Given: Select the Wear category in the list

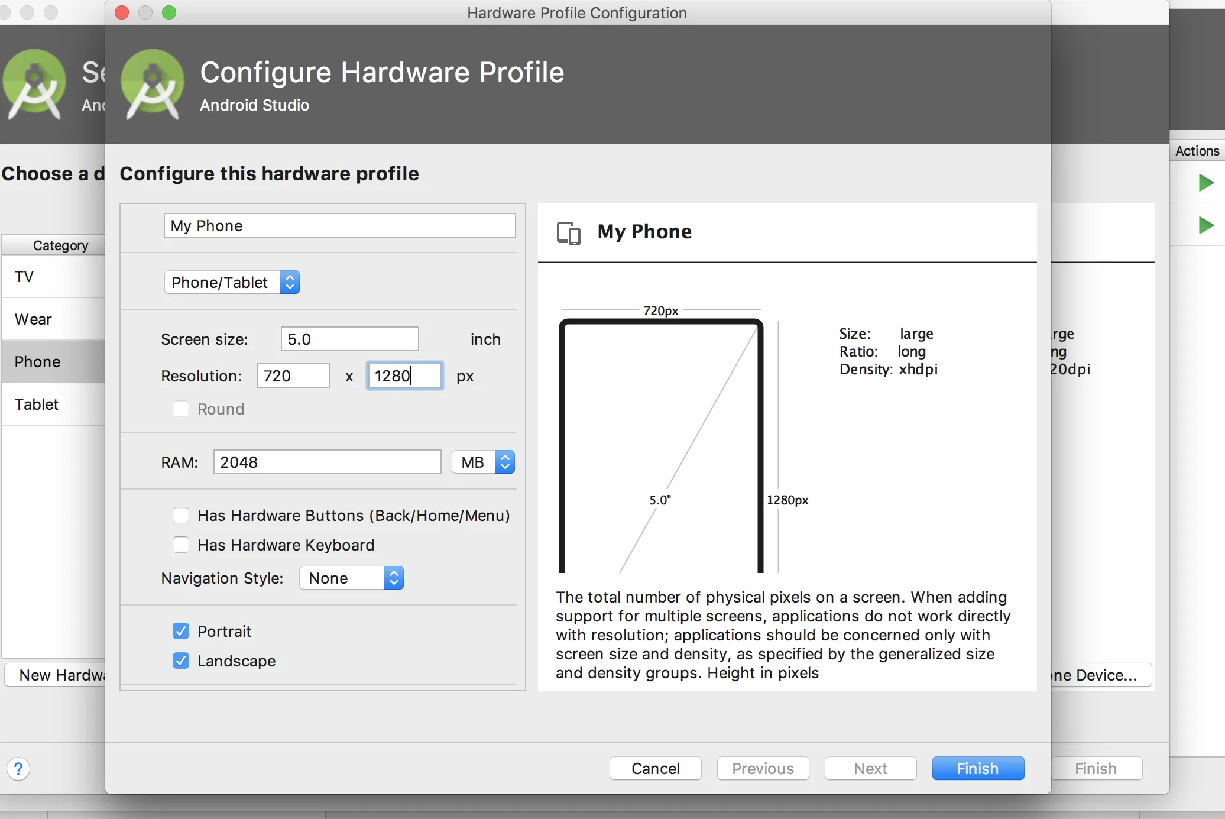Looking at the screenshot, I should 33,319.
